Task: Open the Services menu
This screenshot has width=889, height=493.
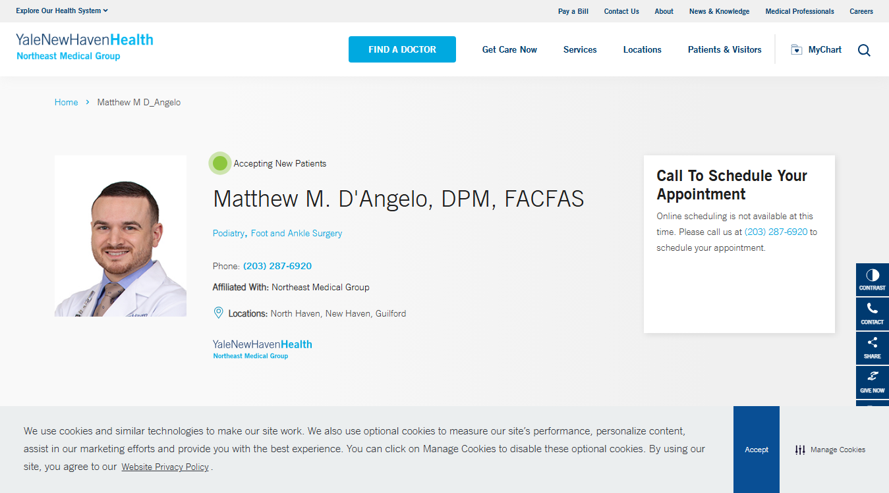Action: pyautogui.click(x=580, y=49)
